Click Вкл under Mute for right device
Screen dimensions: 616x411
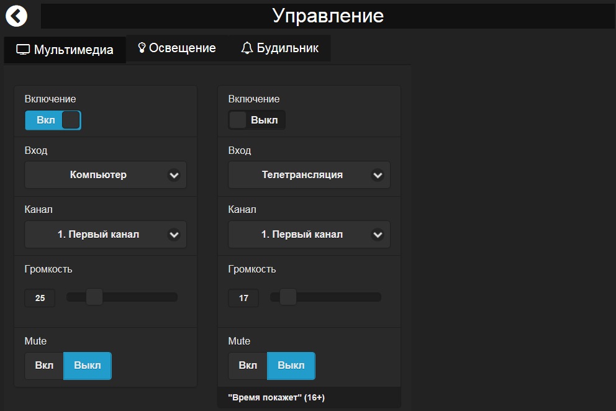tap(247, 366)
